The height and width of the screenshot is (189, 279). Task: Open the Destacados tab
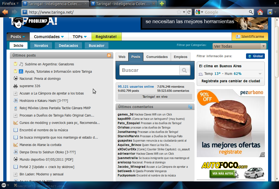[68, 45]
